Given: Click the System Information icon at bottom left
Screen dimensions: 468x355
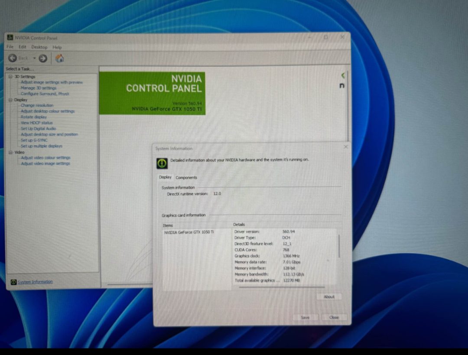Looking at the screenshot, I should (13, 282).
